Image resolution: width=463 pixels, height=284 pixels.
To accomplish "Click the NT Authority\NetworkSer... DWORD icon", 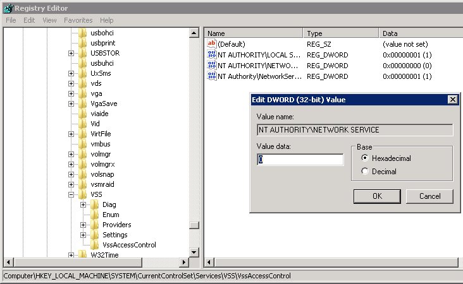I will (x=212, y=76).
